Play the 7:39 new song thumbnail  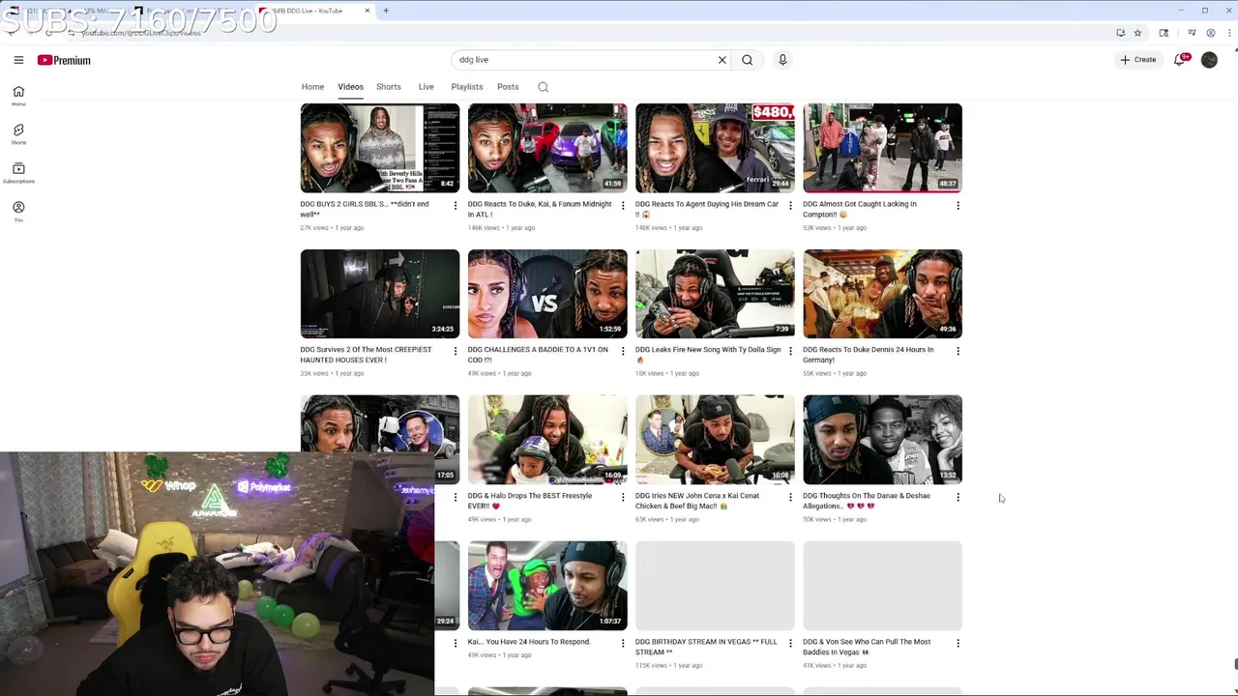tap(715, 294)
